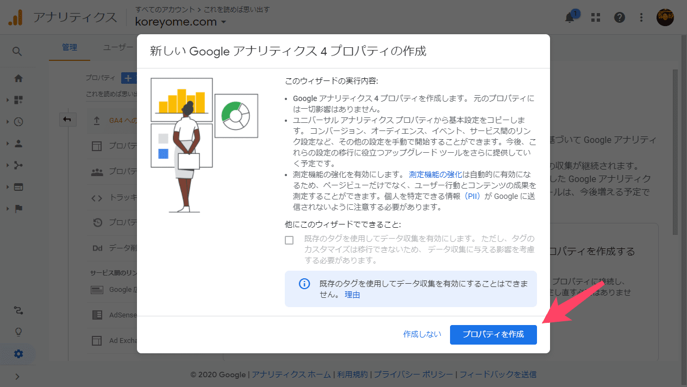Open the Acquisition branching-arrows icon in the sidebar
687x387 pixels.
click(x=18, y=165)
